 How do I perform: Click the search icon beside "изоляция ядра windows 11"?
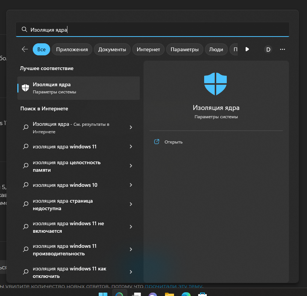coord(26,146)
